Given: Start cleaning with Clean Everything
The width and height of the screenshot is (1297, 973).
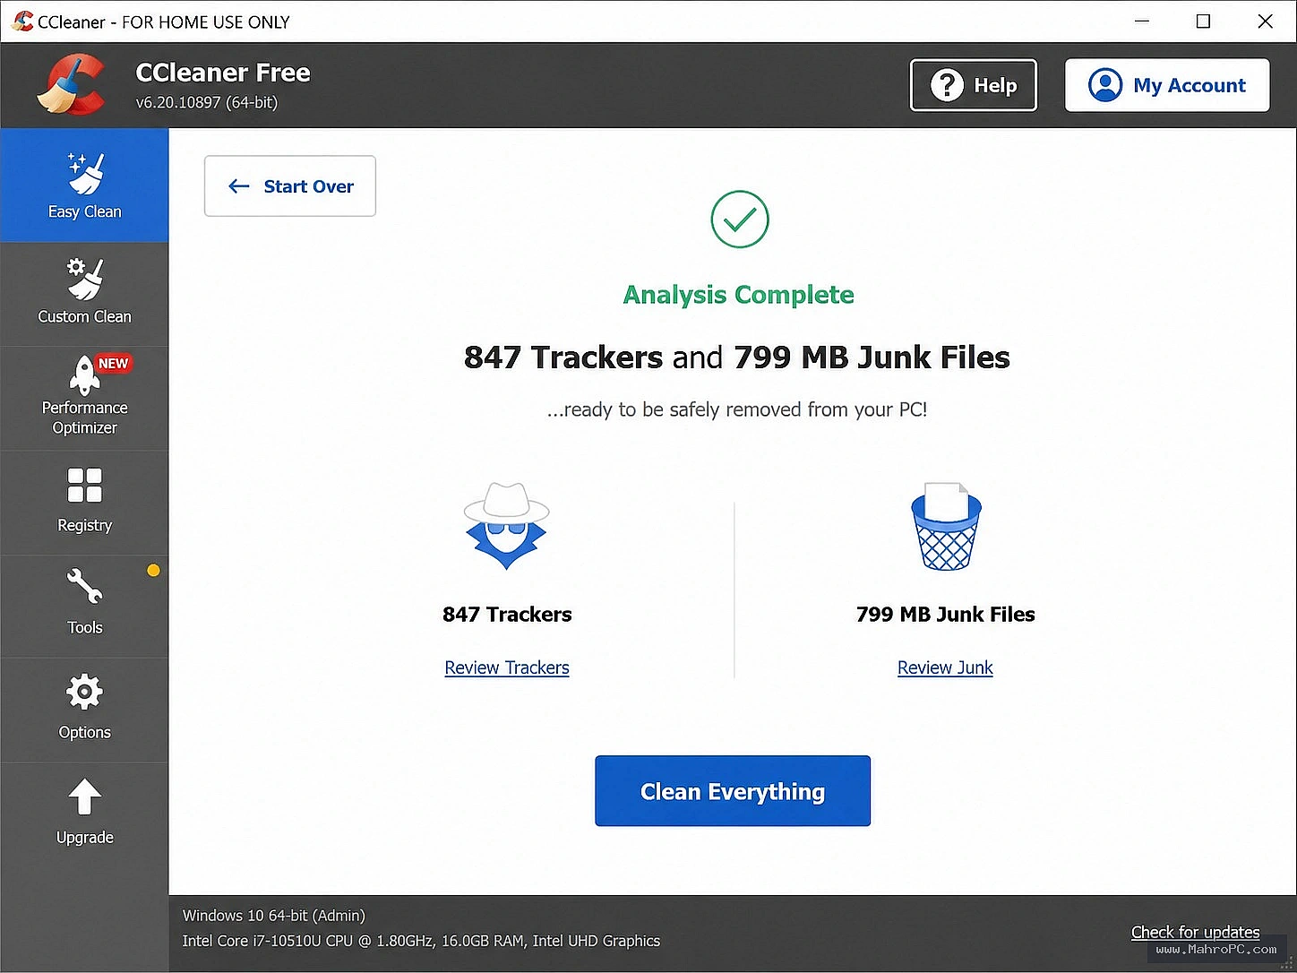Looking at the screenshot, I should pyautogui.click(x=733, y=791).
